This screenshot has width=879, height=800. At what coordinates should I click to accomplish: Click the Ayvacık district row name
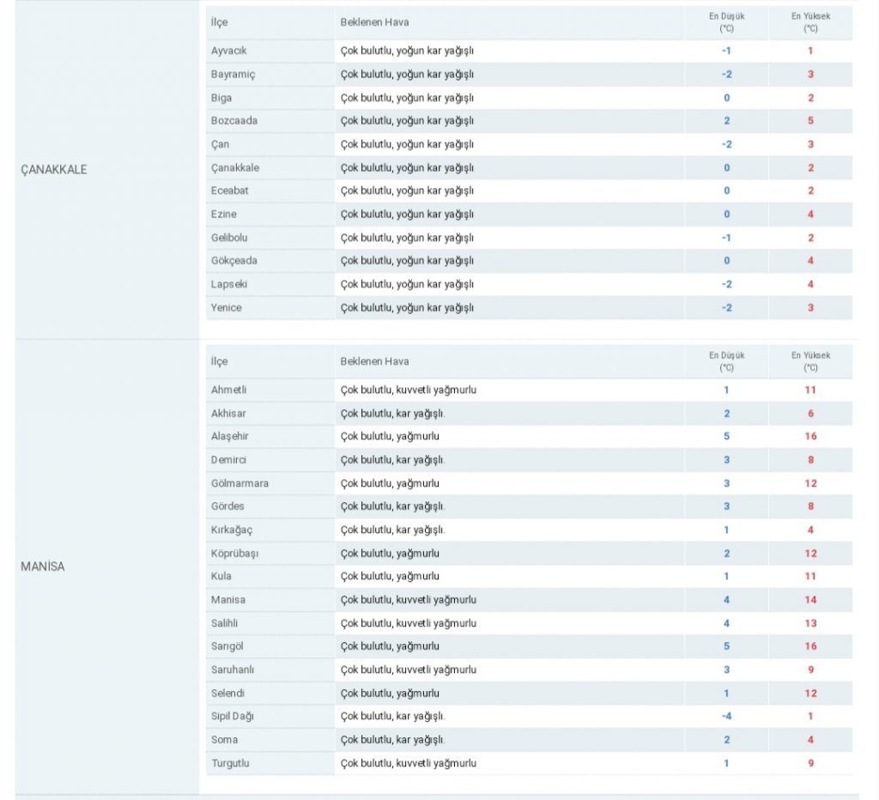228,51
